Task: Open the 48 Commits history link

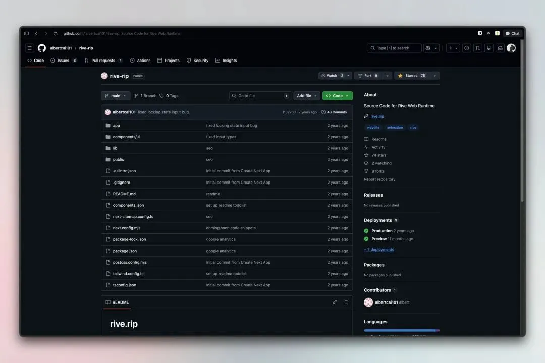Action: click(x=334, y=112)
